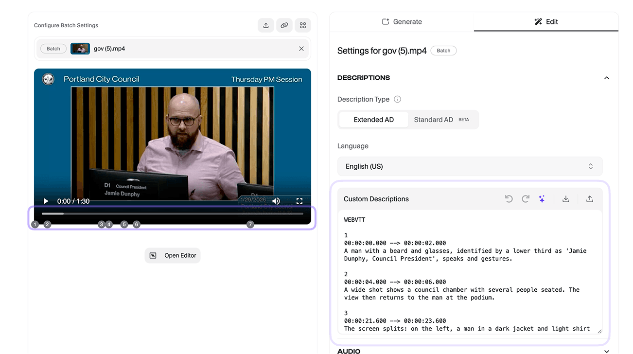Select the Edit tab
Screen dimensions: 633x354
click(546, 22)
